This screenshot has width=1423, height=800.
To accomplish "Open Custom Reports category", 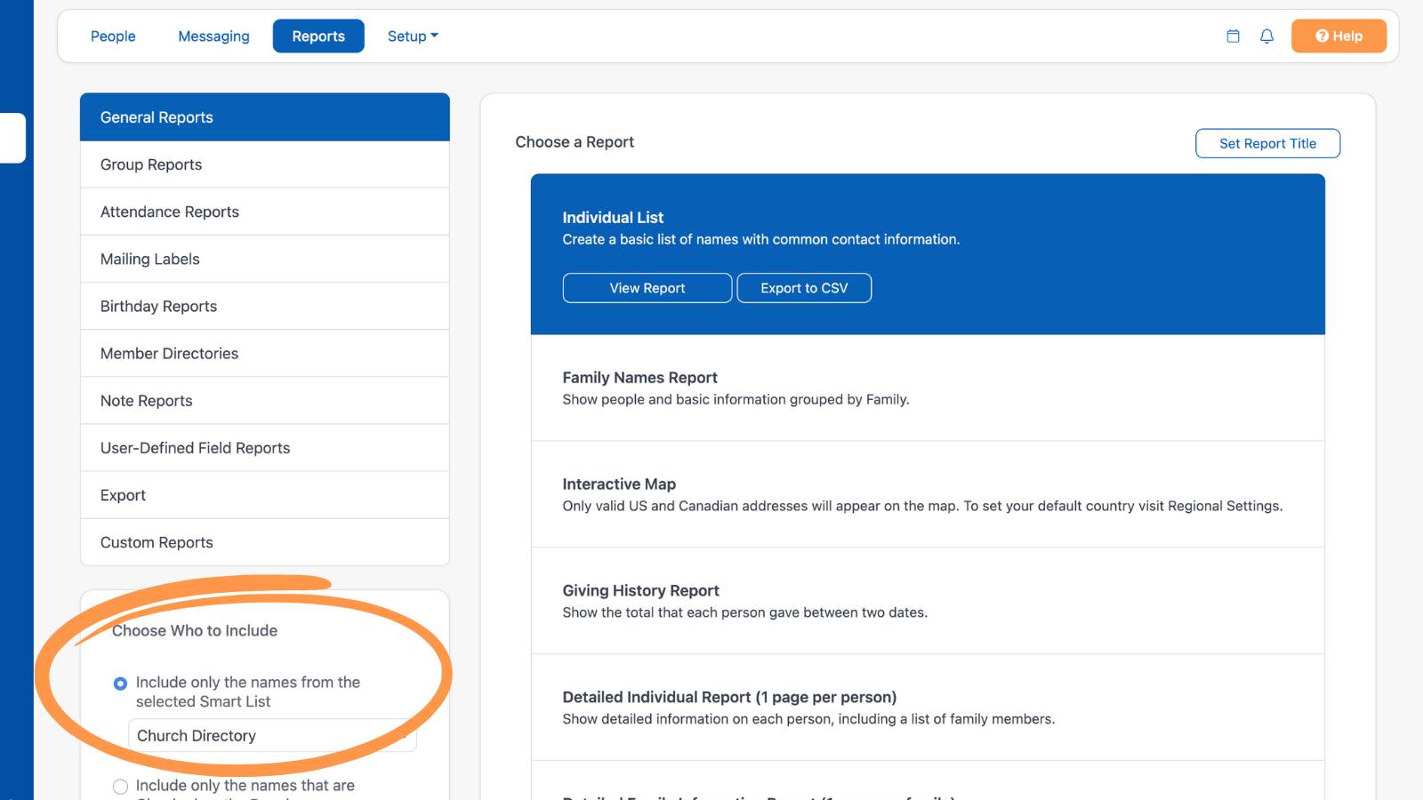I will coord(265,541).
